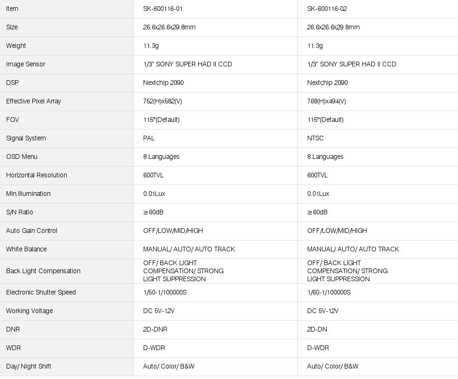Click the Day/ Night Shift row label
Image resolution: width=458 pixels, height=379 pixels.
(x=28, y=366)
